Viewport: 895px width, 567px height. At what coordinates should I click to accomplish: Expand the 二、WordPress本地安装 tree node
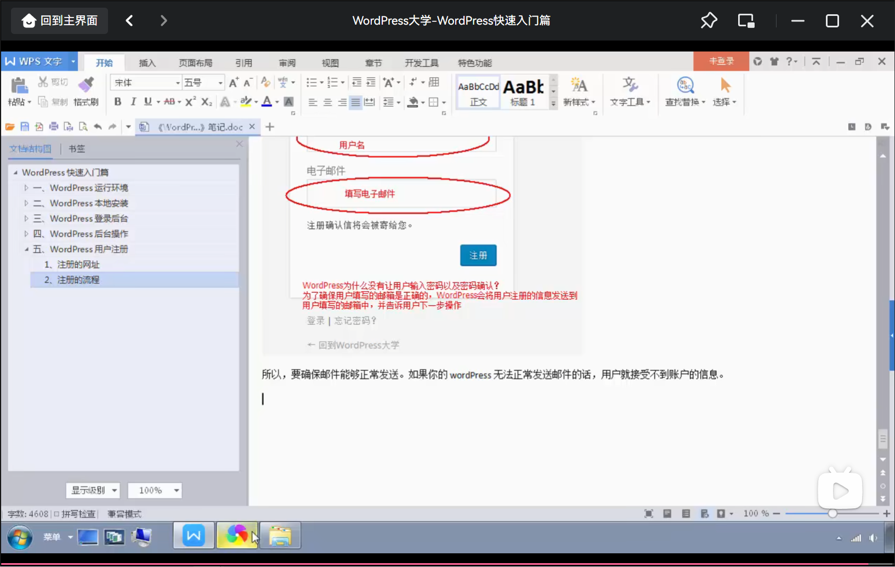pos(26,203)
